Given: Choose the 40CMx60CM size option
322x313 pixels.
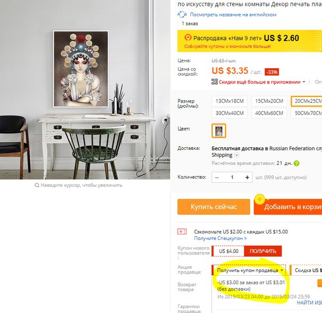Looking at the screenshot, I should tap(269, 113).
